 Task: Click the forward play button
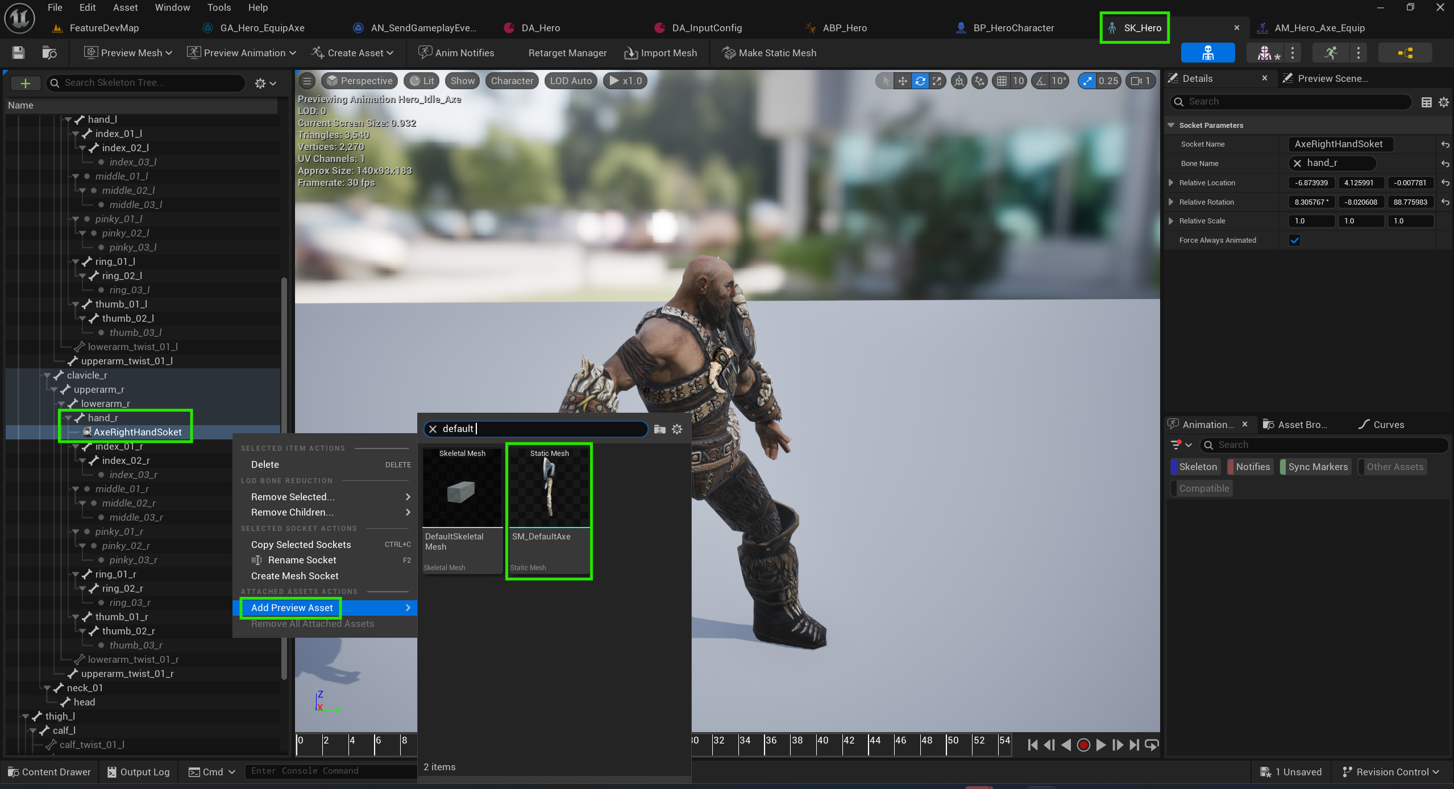coord(1100,745)
